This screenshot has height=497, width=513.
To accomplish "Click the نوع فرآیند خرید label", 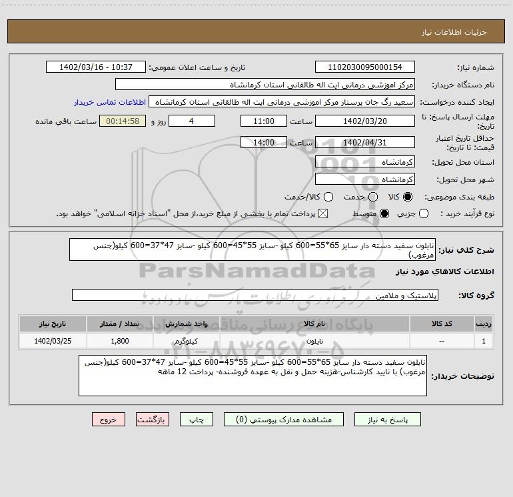I will pos(466,213).
